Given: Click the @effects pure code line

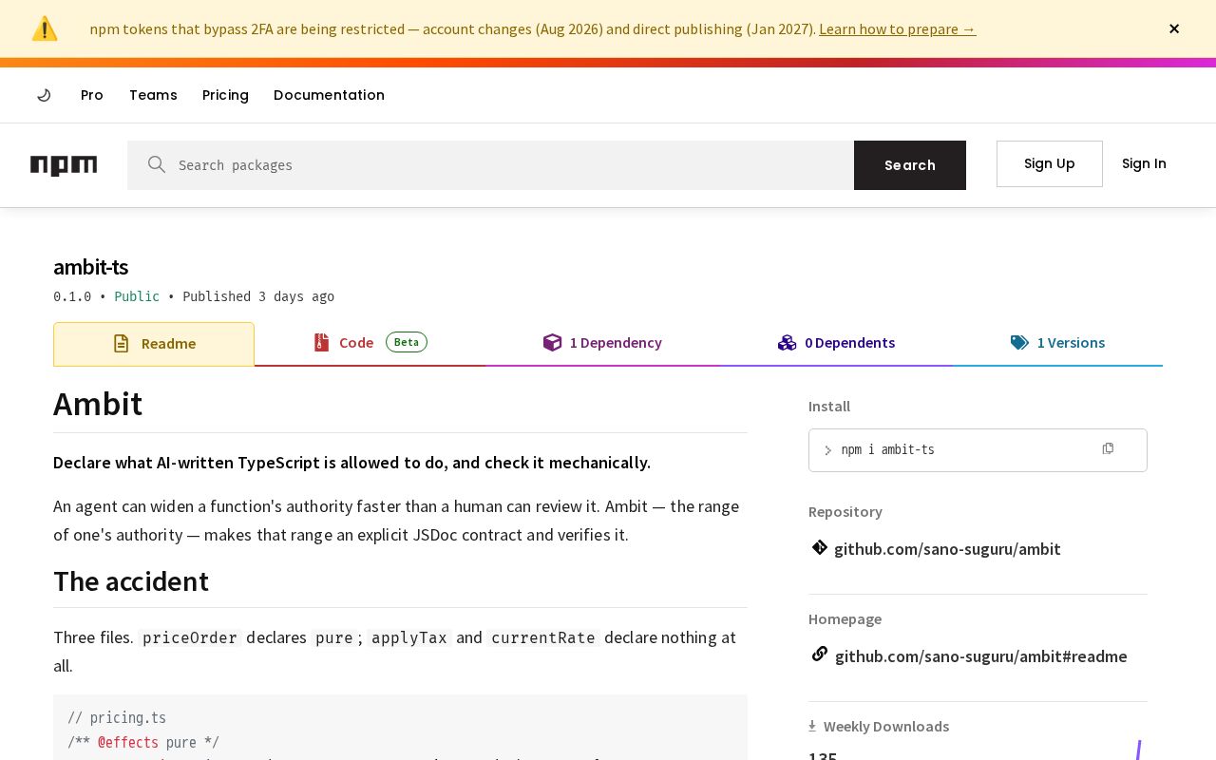Looking at the screenshot, I should pyautogui.click(x=143, y=743).
